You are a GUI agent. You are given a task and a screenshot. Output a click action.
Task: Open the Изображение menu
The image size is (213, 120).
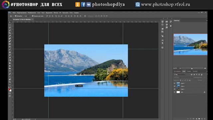click(32, 13)
